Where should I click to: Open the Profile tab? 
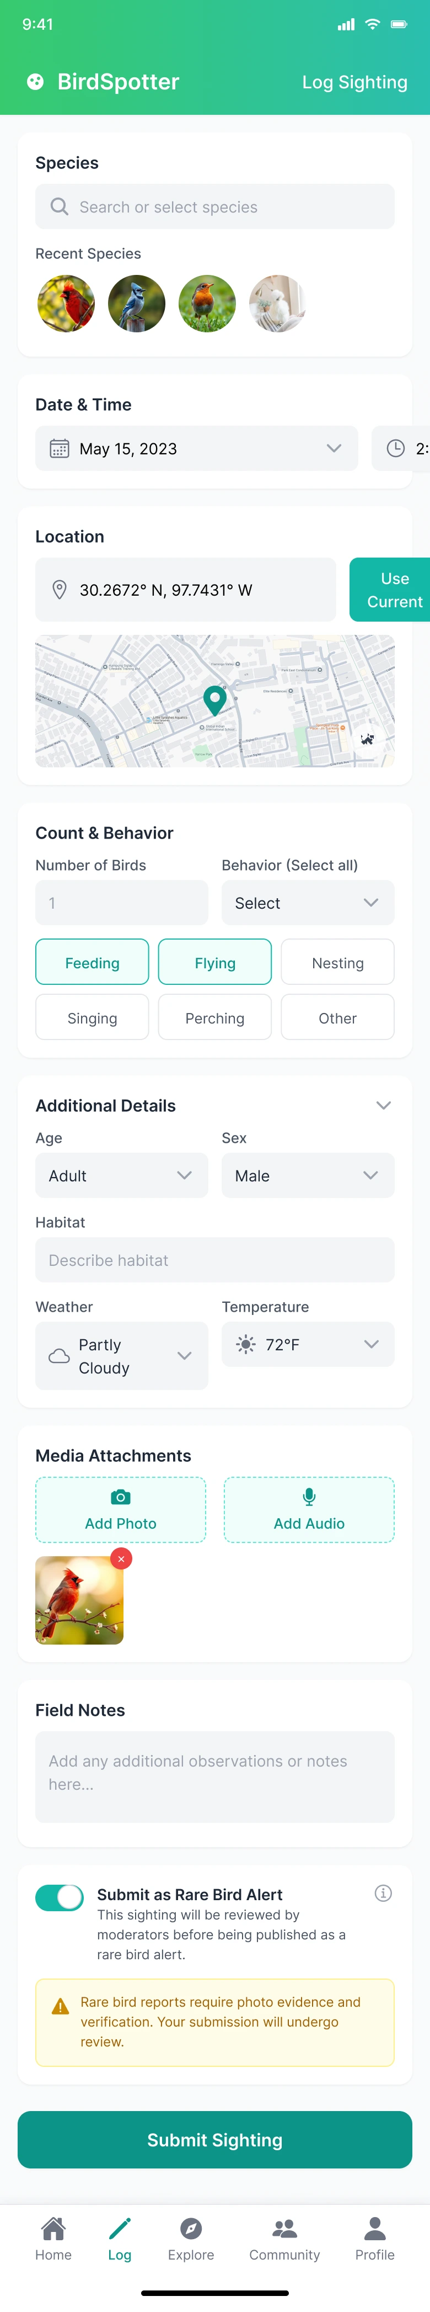click(x=374, y=2239)
